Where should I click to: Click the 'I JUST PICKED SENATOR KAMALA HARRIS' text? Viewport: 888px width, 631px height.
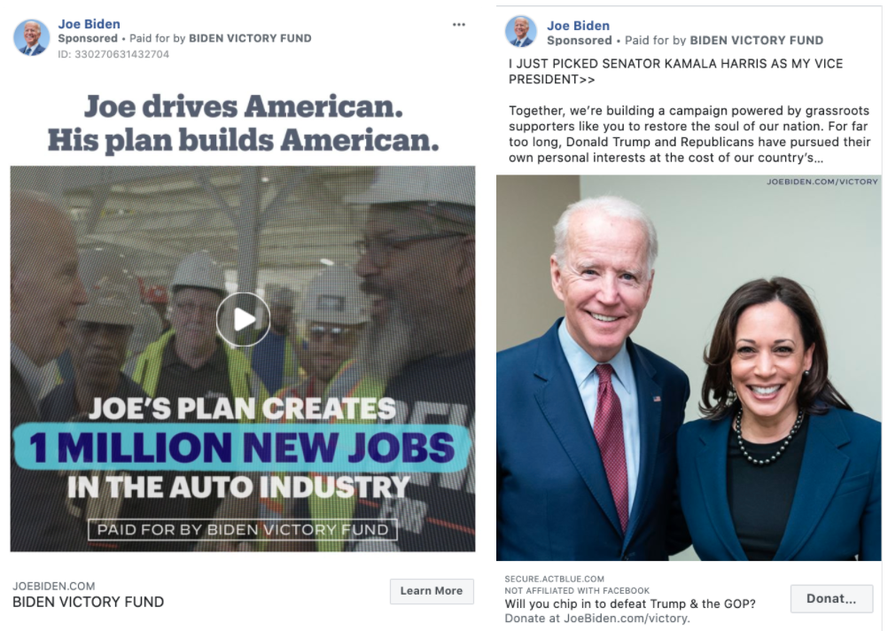tap(675, 72)
